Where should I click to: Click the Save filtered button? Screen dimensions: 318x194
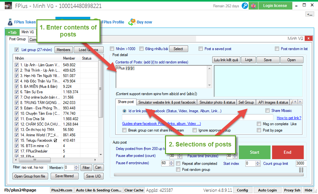64,176
